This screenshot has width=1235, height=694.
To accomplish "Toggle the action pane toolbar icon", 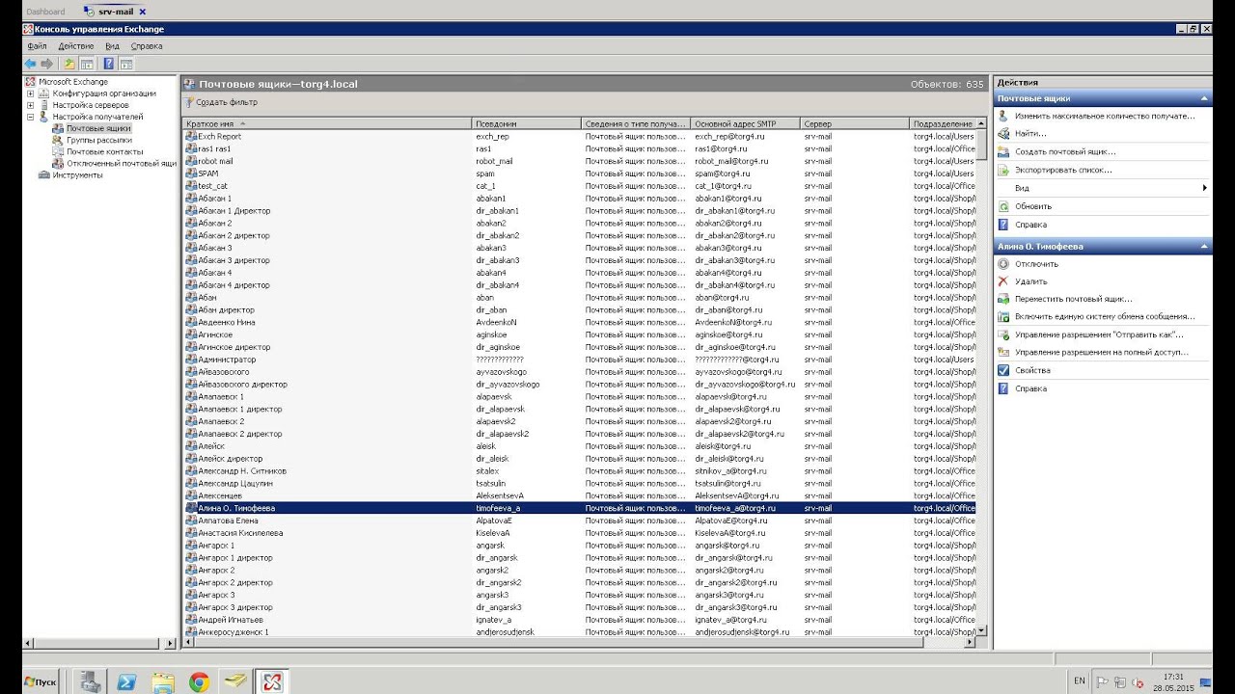I will click(126, 64).
